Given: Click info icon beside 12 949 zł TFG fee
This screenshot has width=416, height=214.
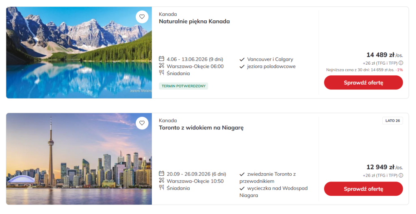Looking at the screenshot, I should pyautogui.click(x=401, y=175).
